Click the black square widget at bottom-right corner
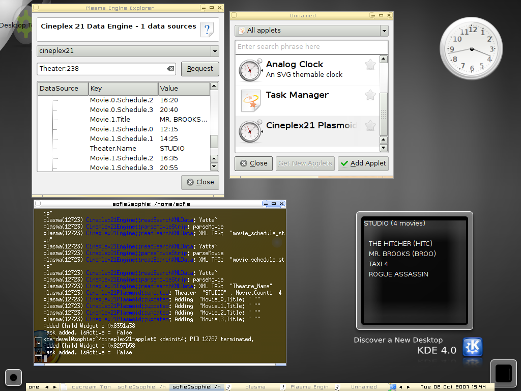The image size is (521, 391). click(x=503, y=373)
